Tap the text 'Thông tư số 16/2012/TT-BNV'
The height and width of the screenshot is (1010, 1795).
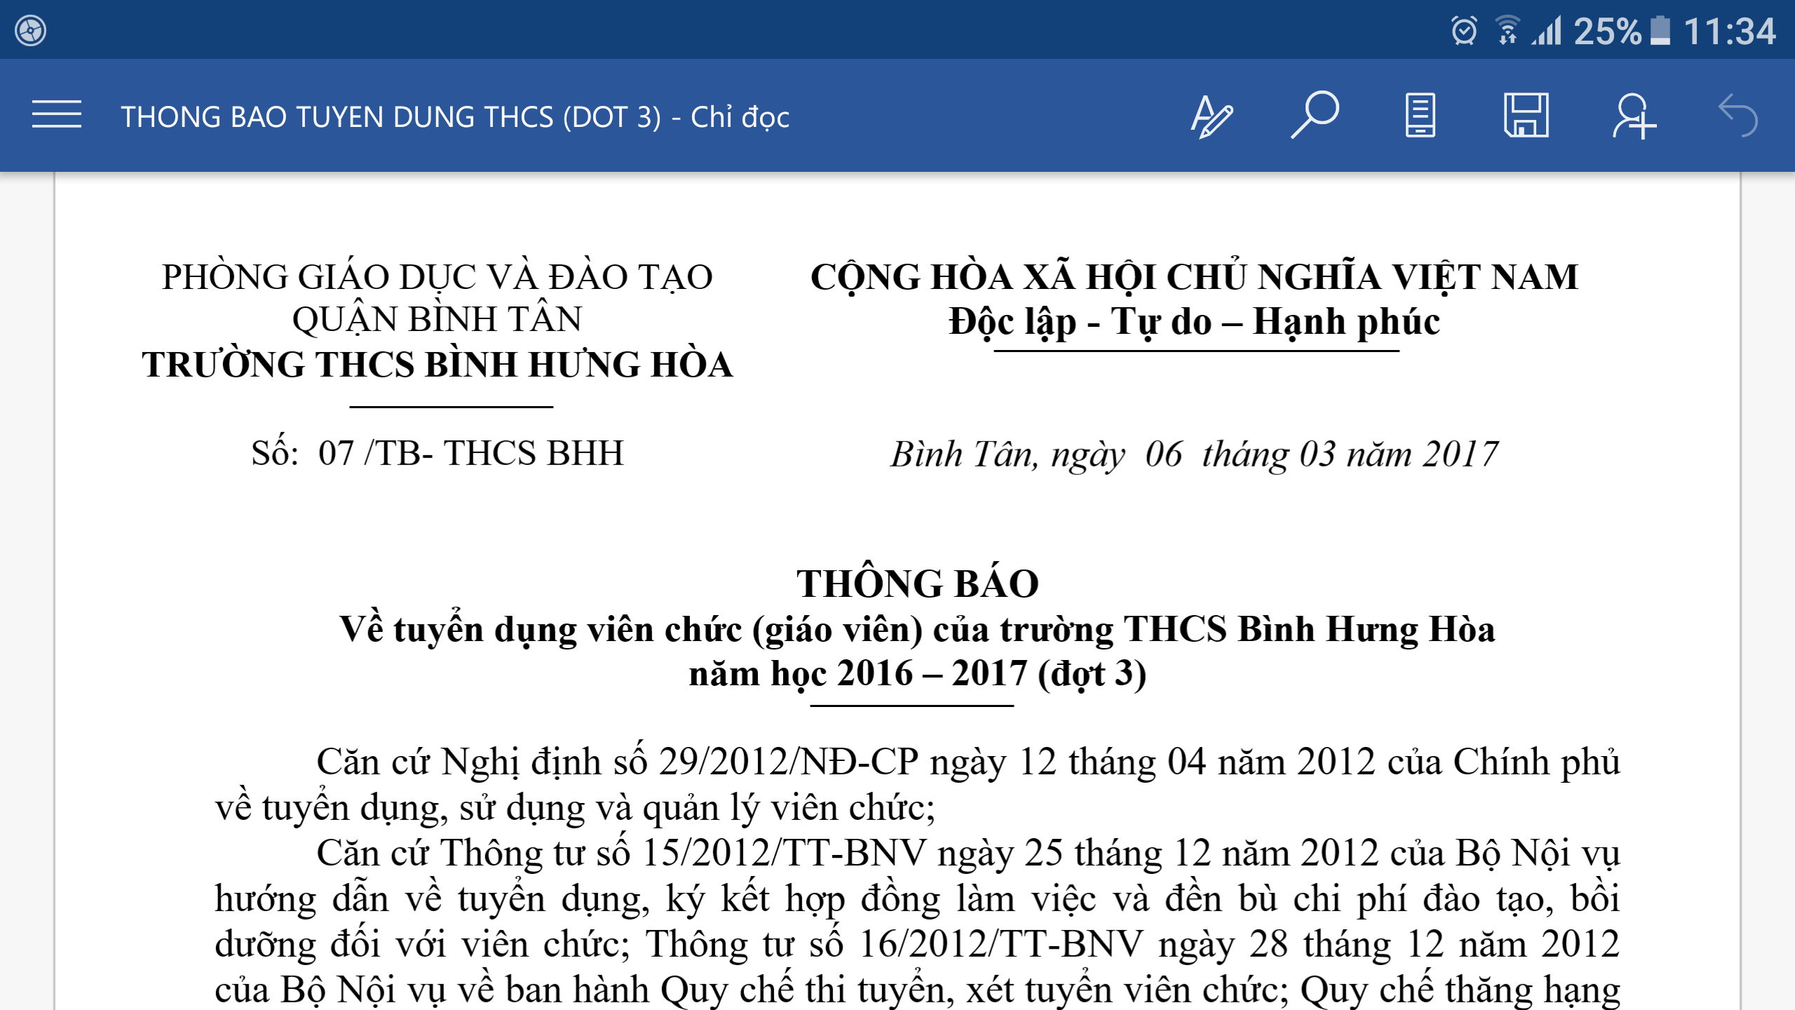tap(894, 944)
